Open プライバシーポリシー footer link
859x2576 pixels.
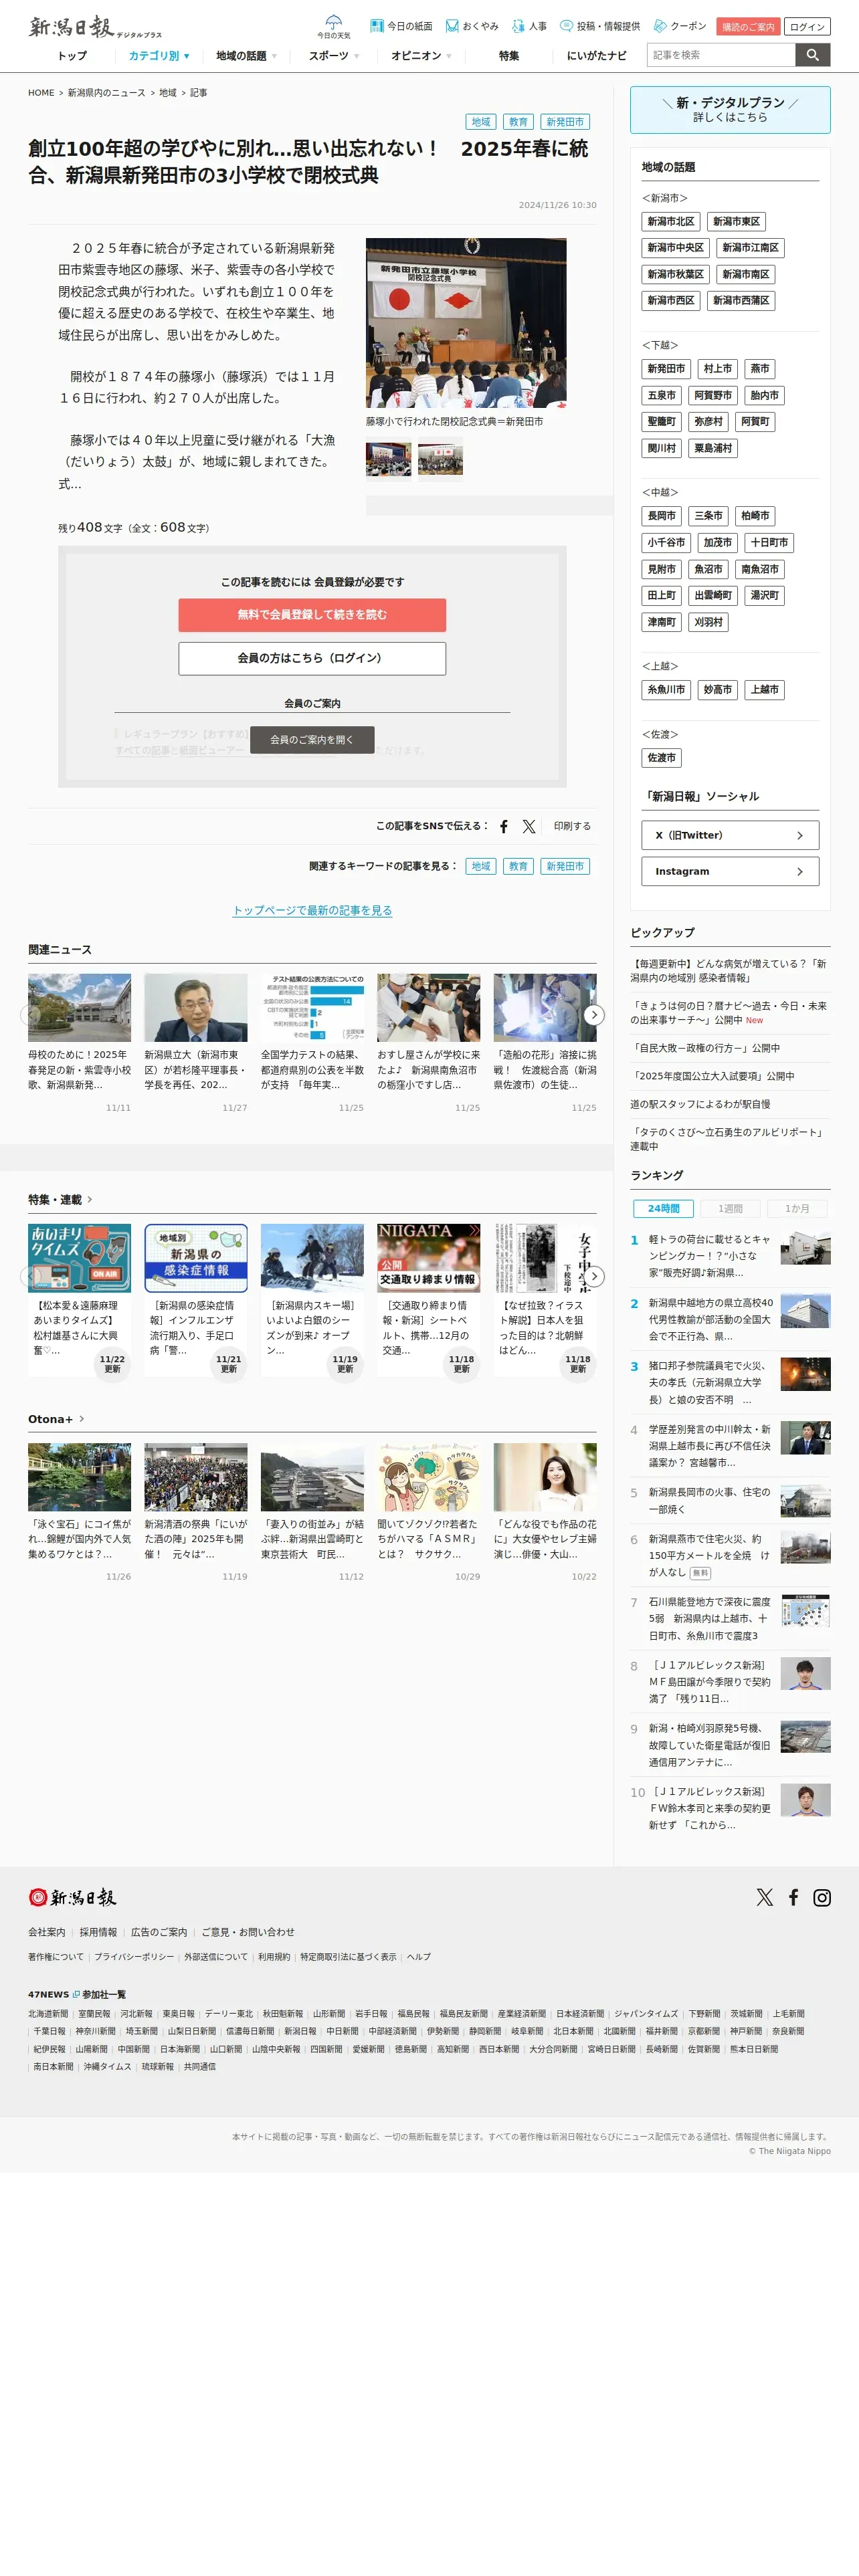point(134,1957)
